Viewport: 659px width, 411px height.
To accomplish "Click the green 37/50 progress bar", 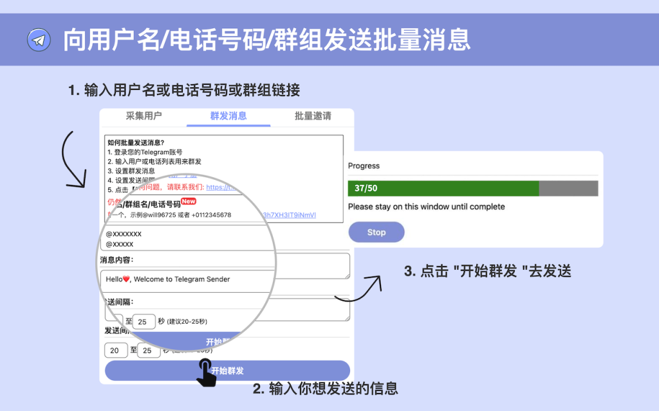I will click(x=444, y=188).
